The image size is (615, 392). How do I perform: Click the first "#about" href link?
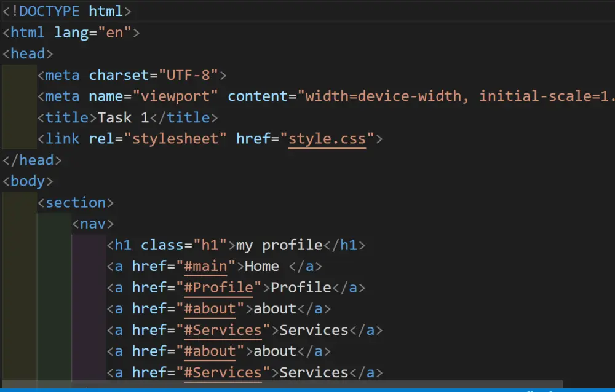click(212, 308)
